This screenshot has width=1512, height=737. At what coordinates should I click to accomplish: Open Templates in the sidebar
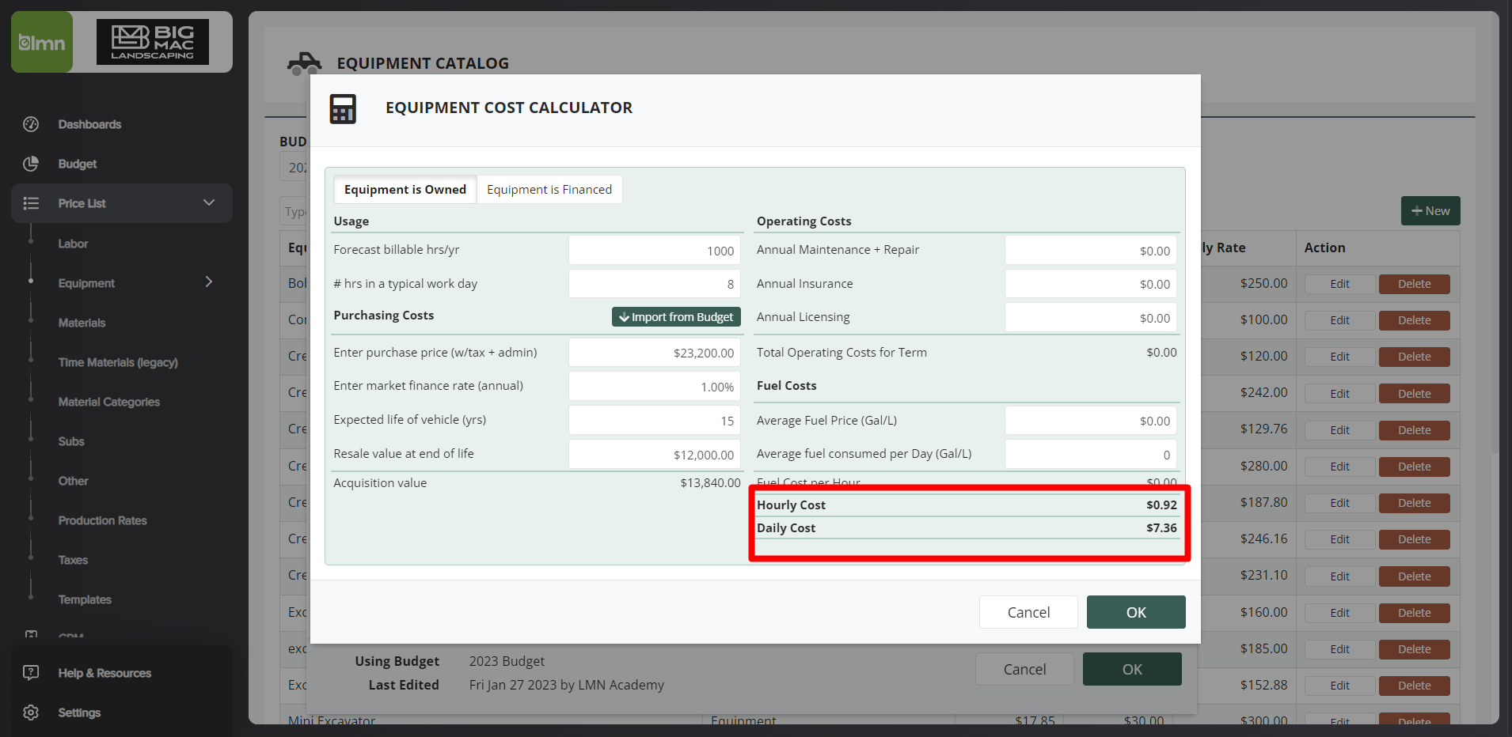click(x=85, y=599)
